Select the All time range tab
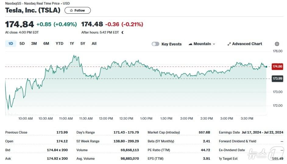Screen dimensions: 287x164 click(x=94, y=44)
